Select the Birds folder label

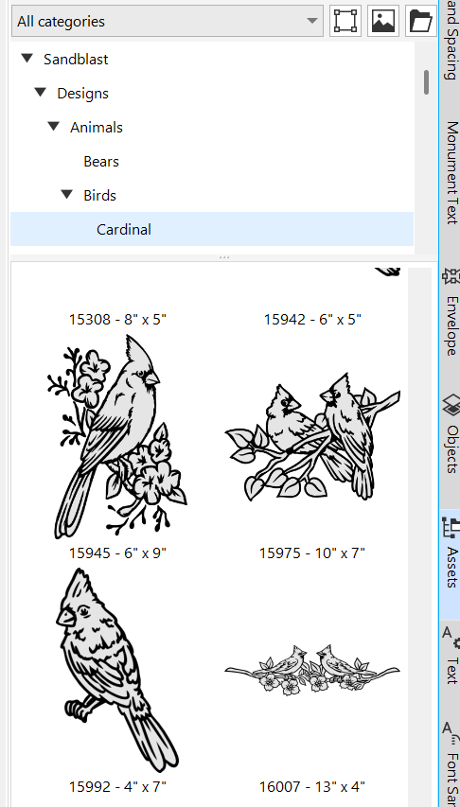click(100, 195)
